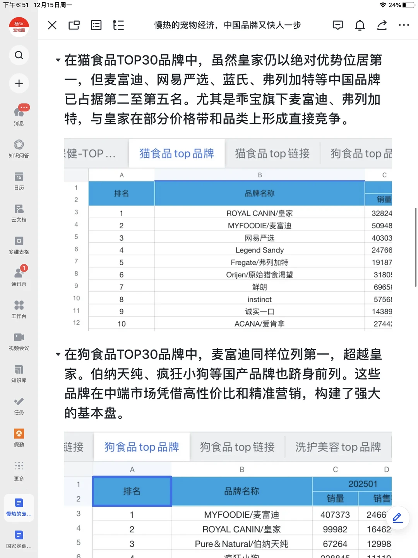The height and width of the screenshot is (558, 418).
Task: Open the search icon in sidebar
Action: pos(19,55)
